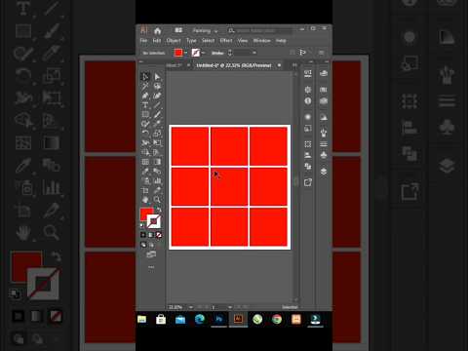Select the Shaper tool
Image resolution: width=468 pixels, height=351 pixels.
(145, 124)
